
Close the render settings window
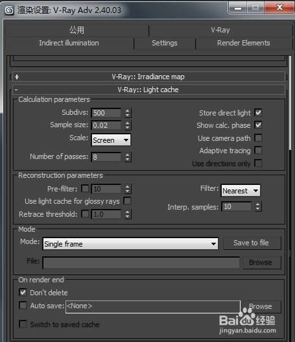click(x=279, y=8)
